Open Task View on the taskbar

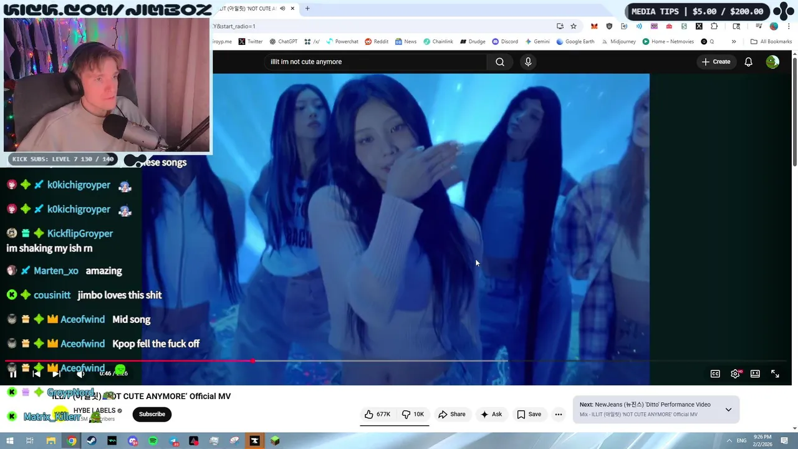(30, 441)
